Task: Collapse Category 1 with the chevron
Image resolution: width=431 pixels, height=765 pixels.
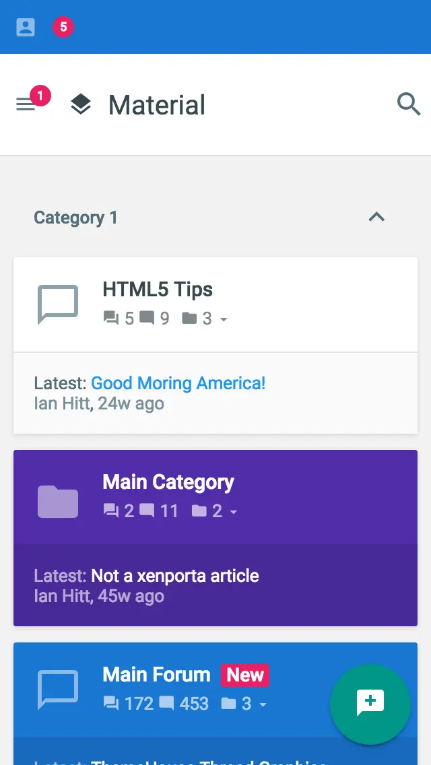Action: (376, 217)
